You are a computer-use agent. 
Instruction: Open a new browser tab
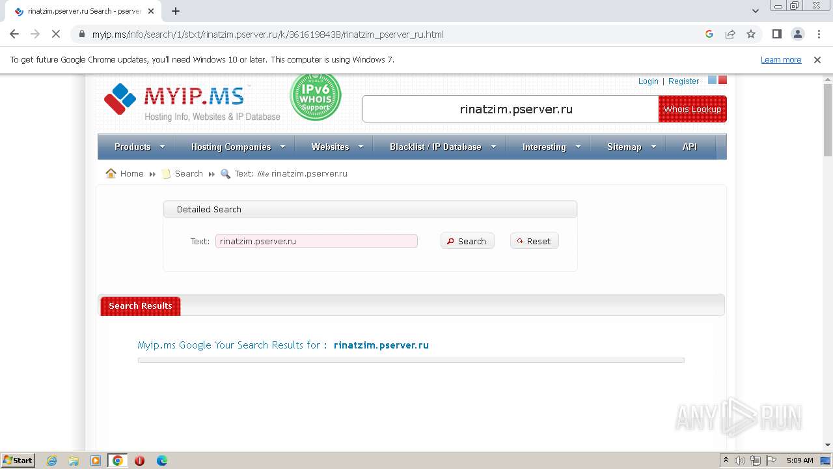pos(176,11)
